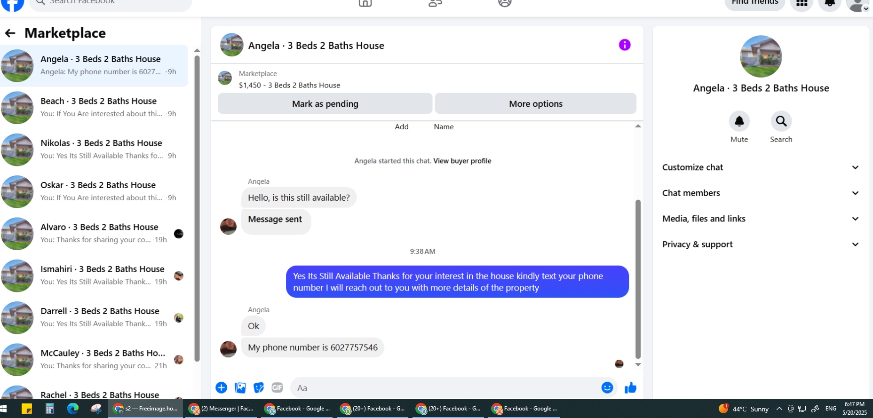
Task: Choose a sticker icon
Action: pos(259,387)
